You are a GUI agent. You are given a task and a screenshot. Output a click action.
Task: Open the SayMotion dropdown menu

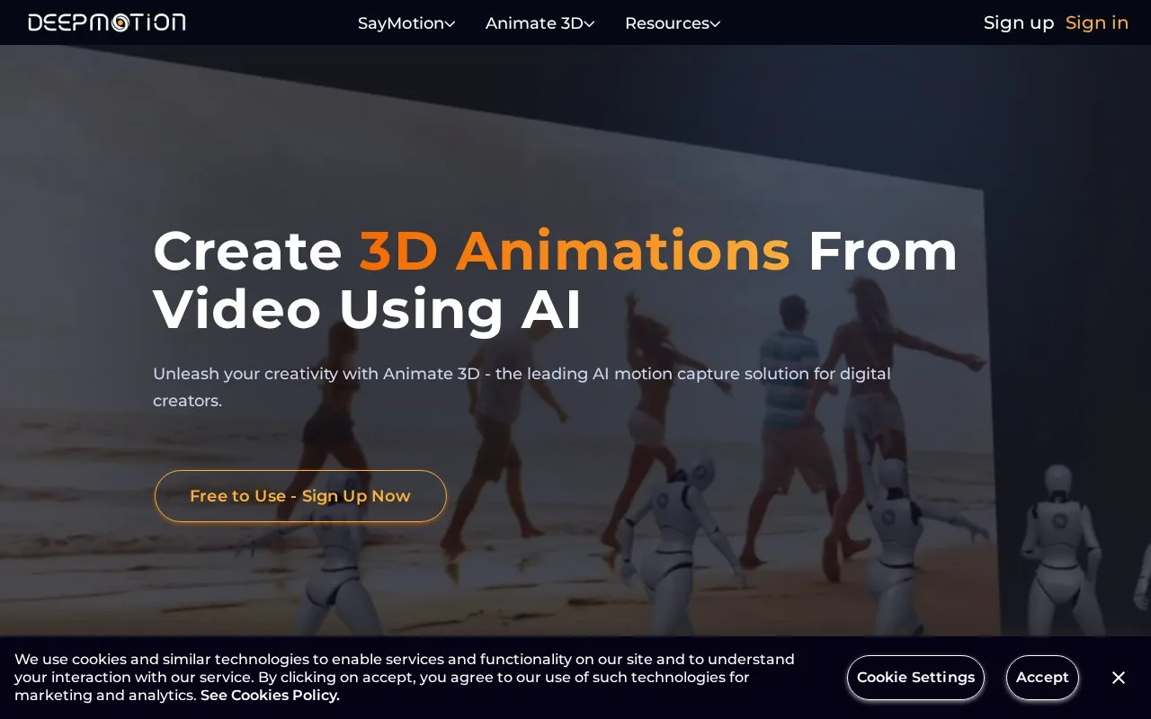406,23
